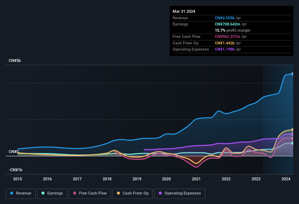Click the Revenue row label in tooltip
This screenshot has width=299, height=204.
[180, 18]
